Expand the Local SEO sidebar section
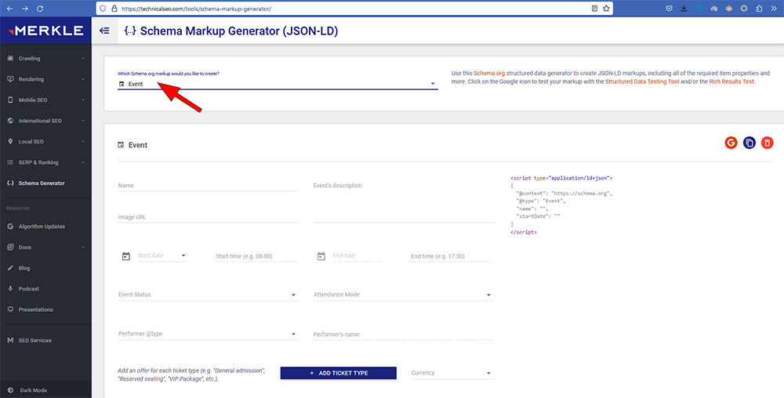The width and height of the screenshot is (784, 398). tap(45, 142)
